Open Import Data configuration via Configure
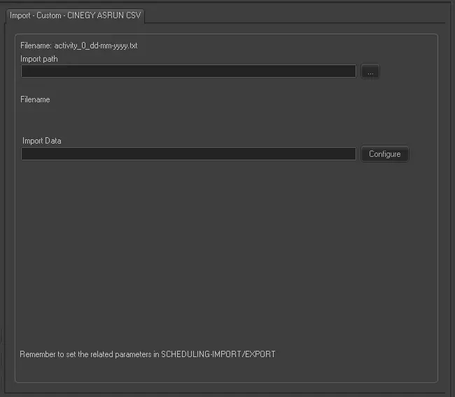 coord(384,154)
